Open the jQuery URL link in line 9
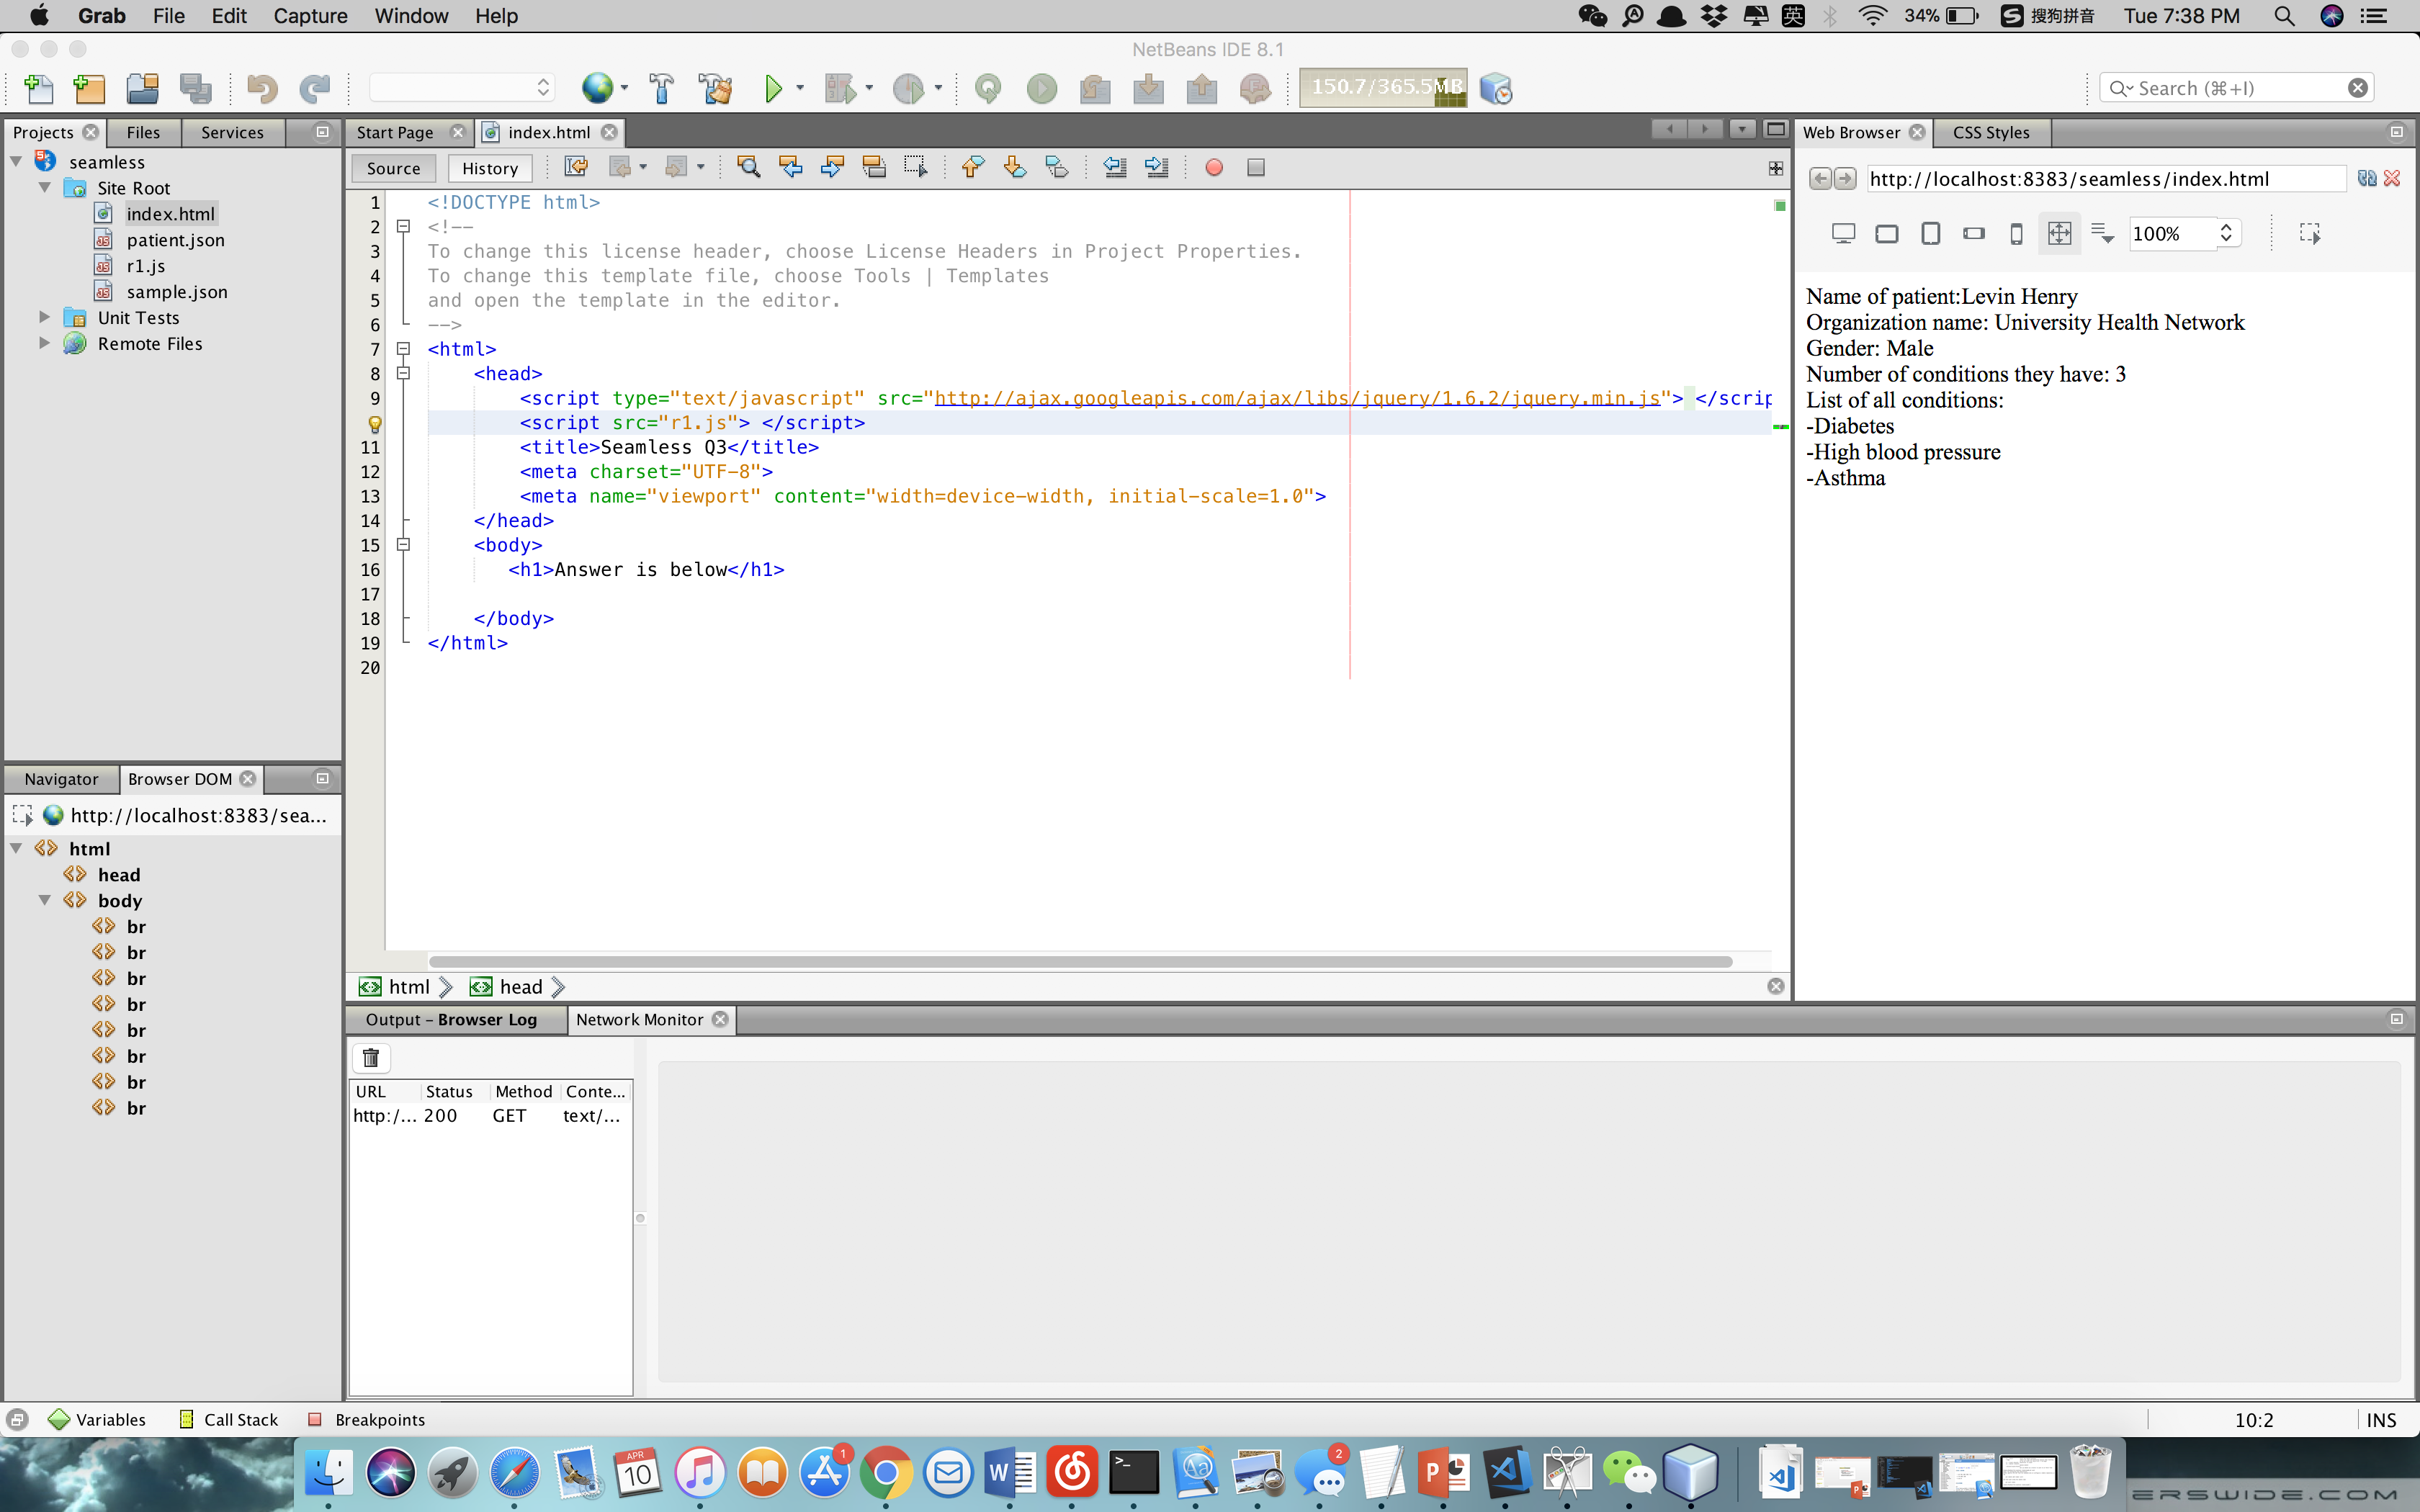This screenshot has height=1512, width=2420. [1296, 398]
